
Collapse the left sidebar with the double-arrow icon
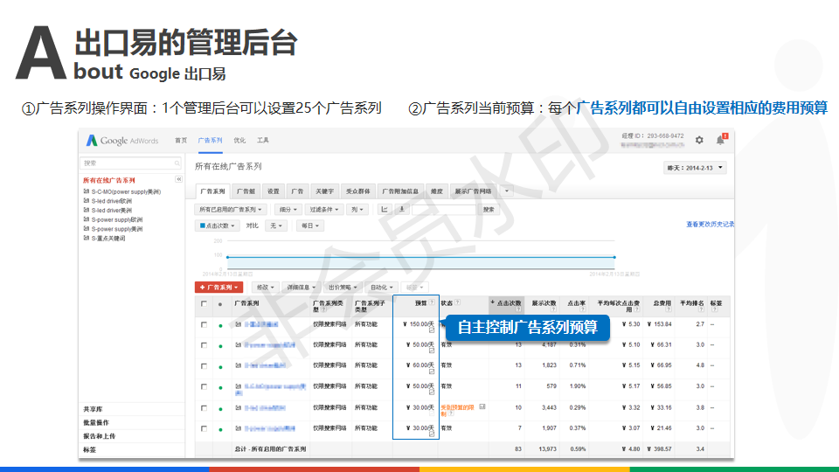[179, 179]
